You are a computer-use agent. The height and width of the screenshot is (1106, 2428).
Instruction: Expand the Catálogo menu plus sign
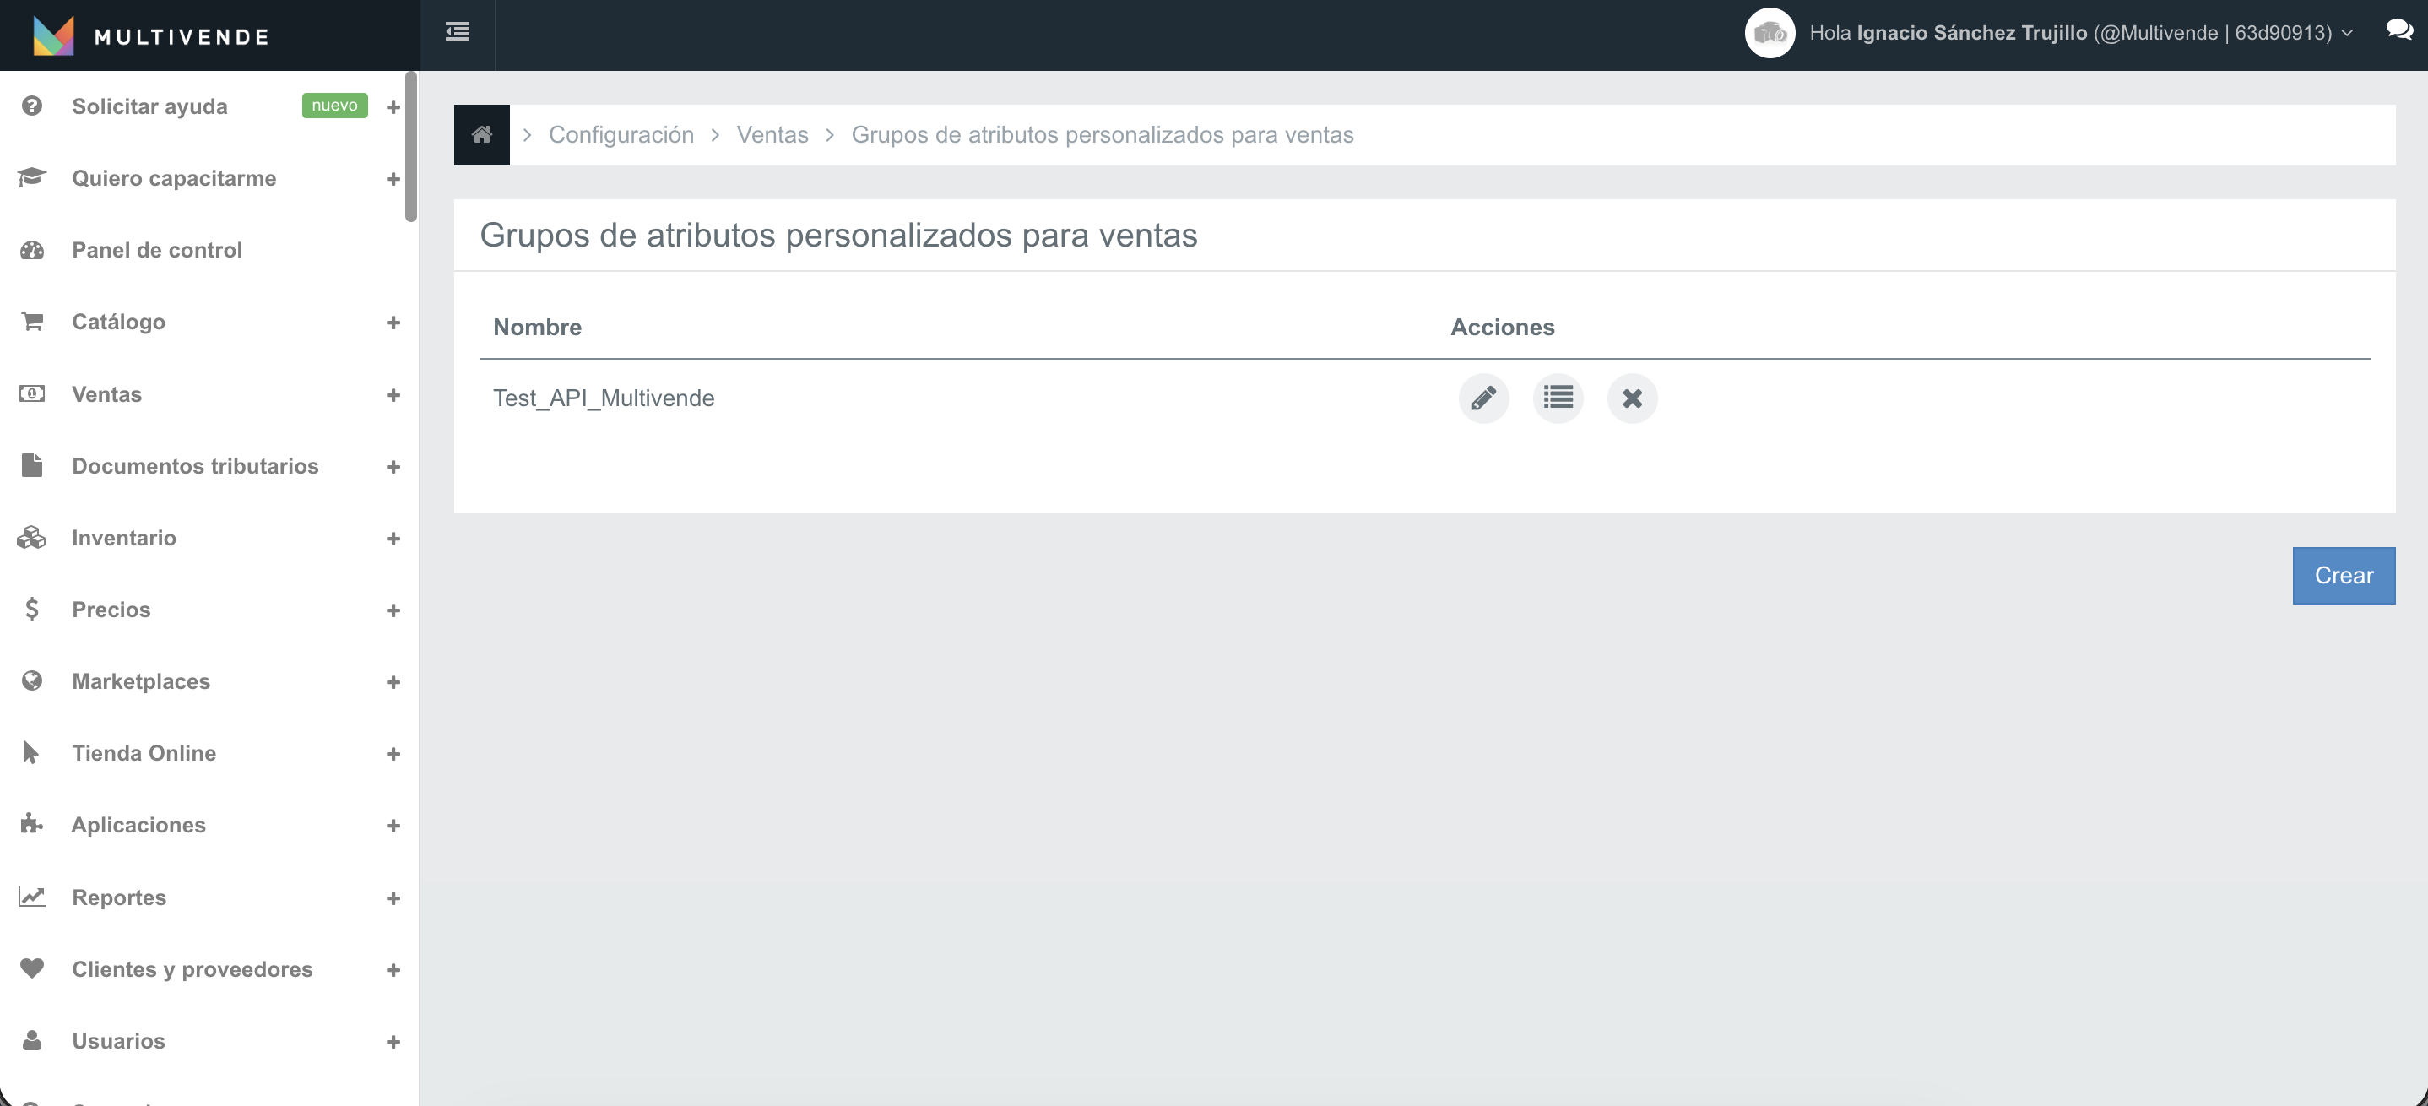(x=393, y=323)
